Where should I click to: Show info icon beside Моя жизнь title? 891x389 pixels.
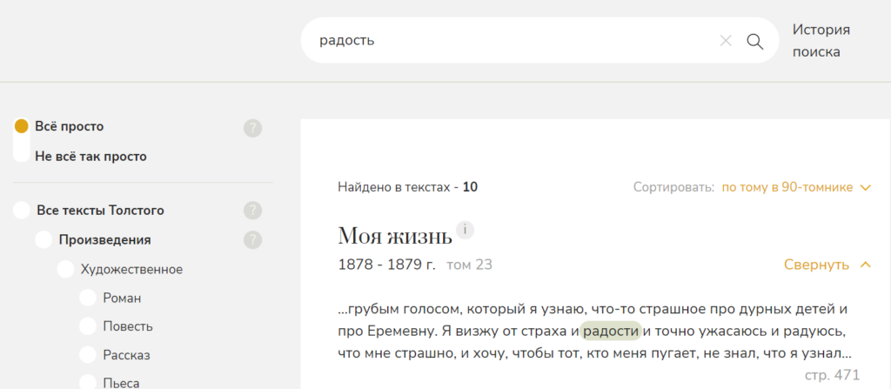tap(466, 231)
